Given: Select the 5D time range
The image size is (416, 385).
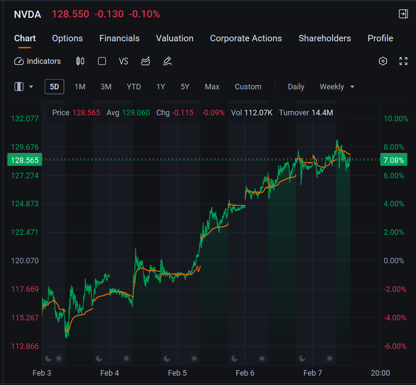Looking at the screenshot, I should [55, 87].
